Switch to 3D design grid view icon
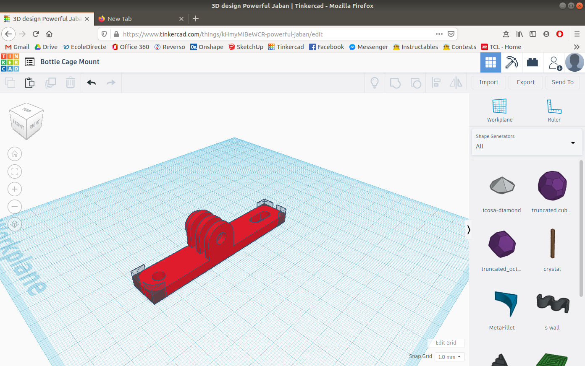The width and height of the screenshot is (585, 366). pyautogui.click(x=491, y=62)
